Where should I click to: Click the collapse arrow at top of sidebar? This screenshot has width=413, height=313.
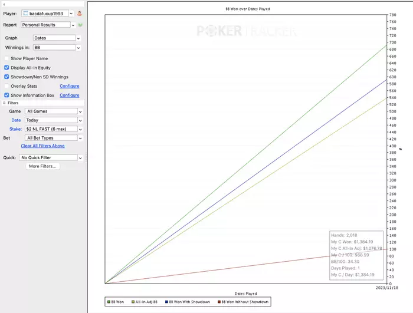[4, 5]
